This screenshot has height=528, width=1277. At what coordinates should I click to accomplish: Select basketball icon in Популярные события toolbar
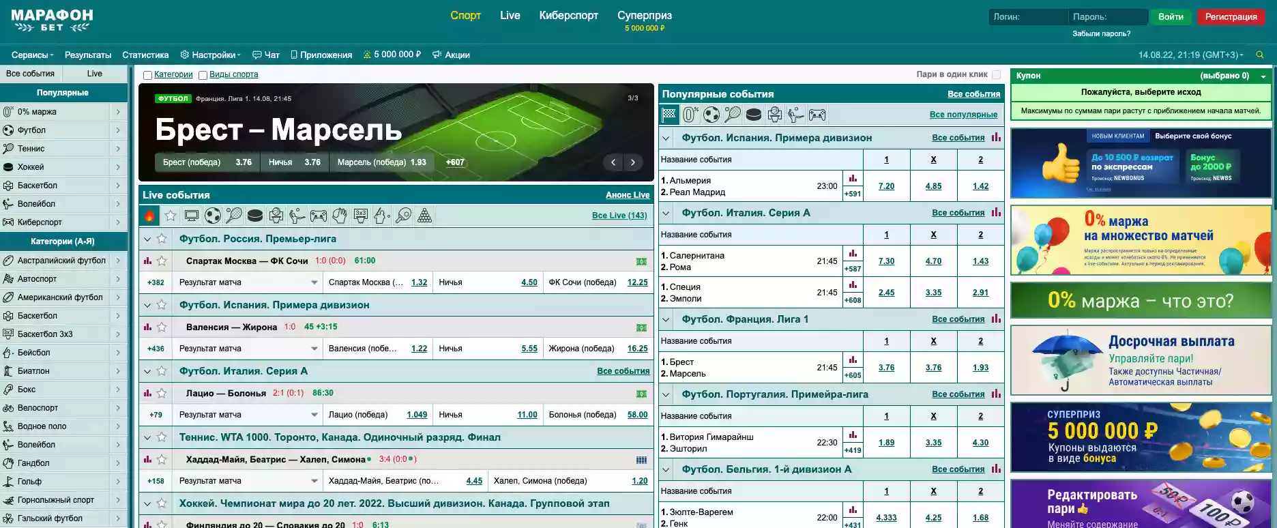pyautogui.click(x=775, y=115)
